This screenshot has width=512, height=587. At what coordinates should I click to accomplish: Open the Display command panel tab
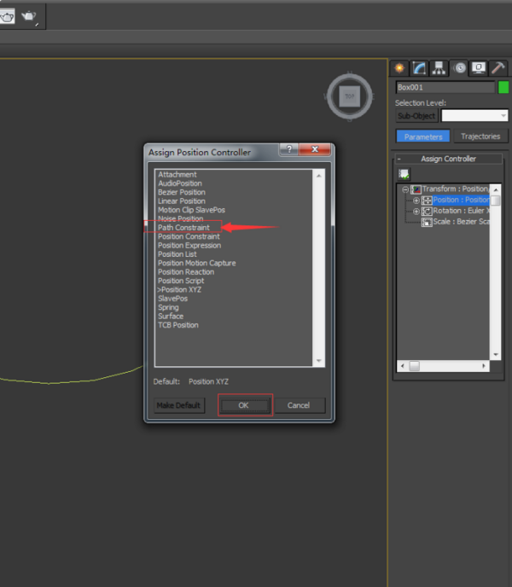(479, 68)
